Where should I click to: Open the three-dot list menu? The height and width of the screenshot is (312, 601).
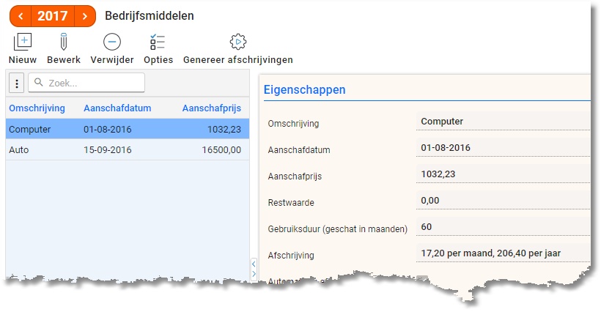tap(16, 83)
